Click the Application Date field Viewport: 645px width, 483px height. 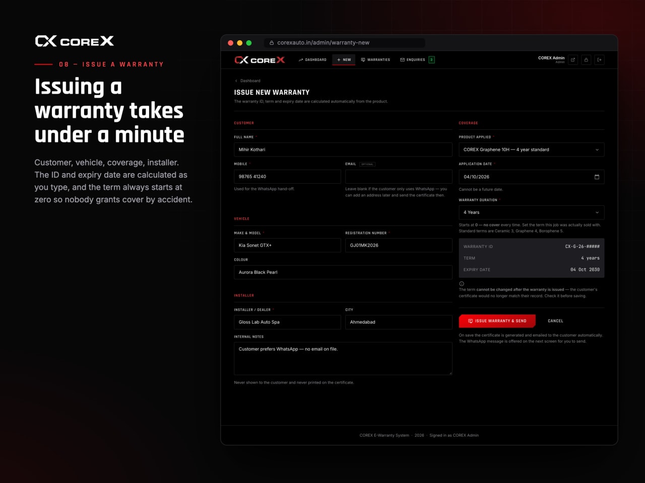(531, 177)
